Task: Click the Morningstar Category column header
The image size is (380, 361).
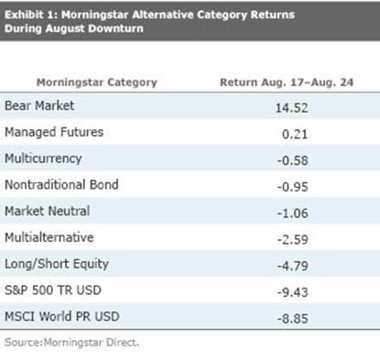Action: pyautogui.click(x=97, y=82)
